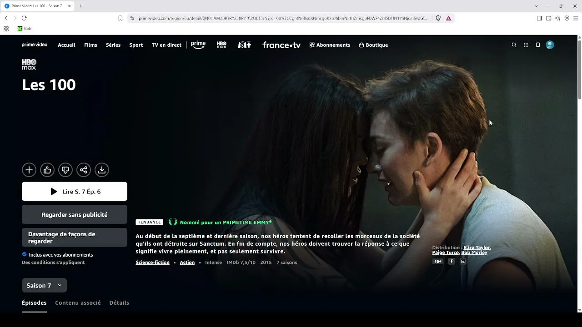Close the Prime Video browser tab

click(69, 6)
